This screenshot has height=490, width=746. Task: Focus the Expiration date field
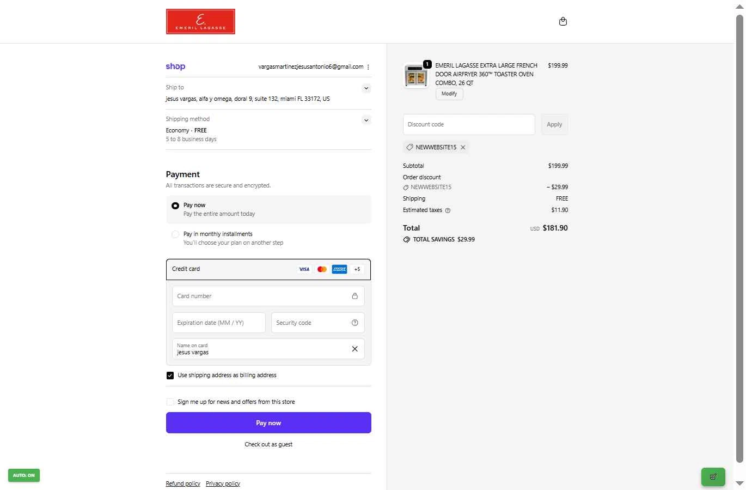219,323
